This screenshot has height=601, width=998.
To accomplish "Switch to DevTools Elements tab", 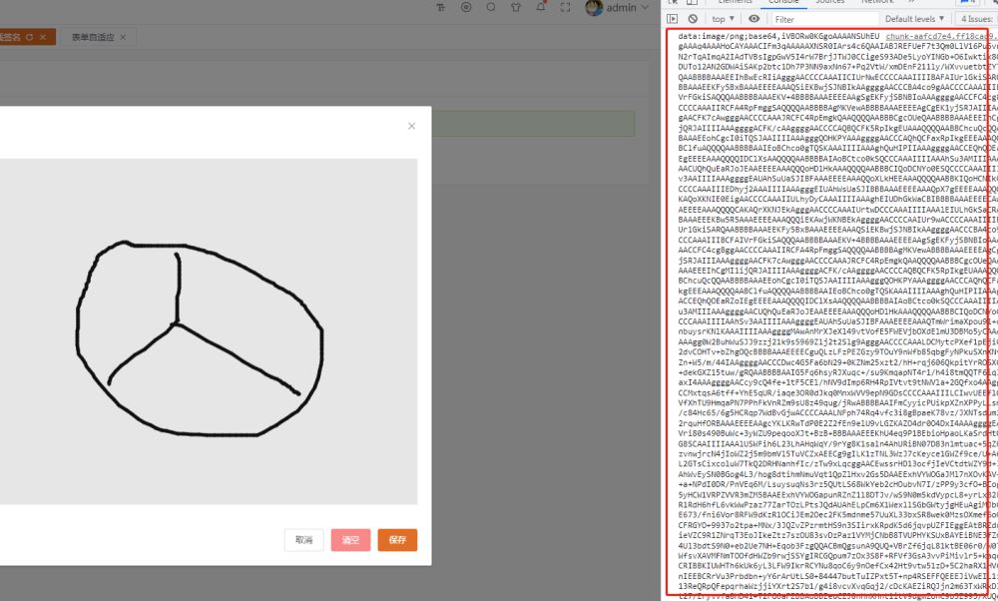I will click(x=736, y=3).
